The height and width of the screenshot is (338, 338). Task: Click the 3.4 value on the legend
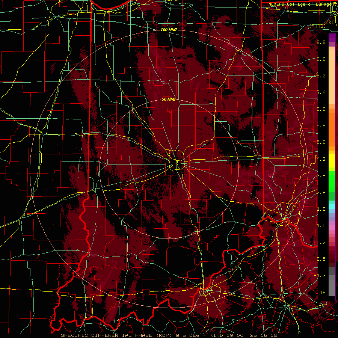[321, 176]
